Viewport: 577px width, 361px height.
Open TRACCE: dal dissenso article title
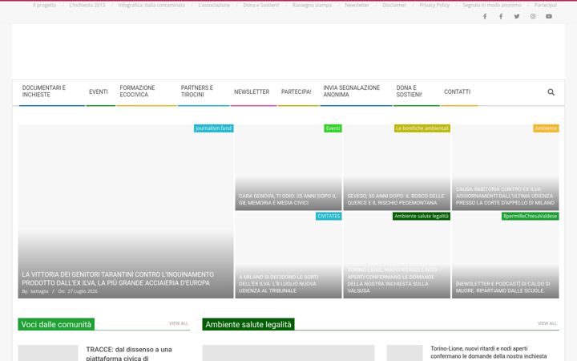coord(129,353)
